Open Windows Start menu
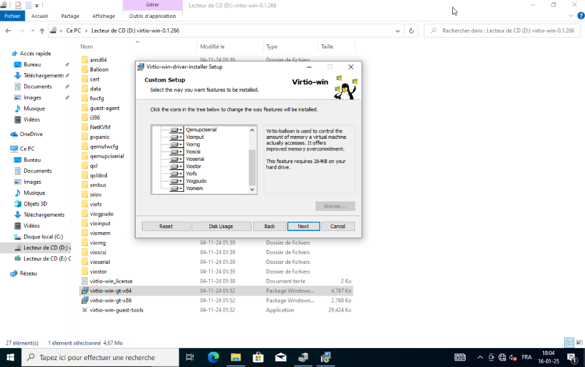 pyautogui.click(x=10, y=358)
